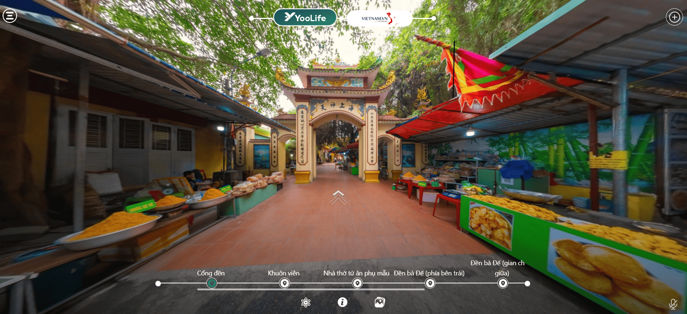Click the dot right of Vietnam.vn logo

(433, 18)
